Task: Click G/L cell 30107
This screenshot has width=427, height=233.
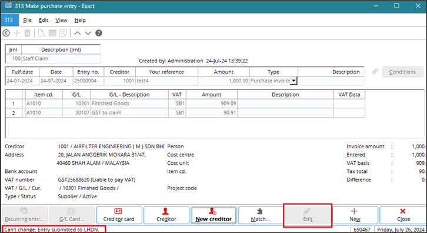Action: [x=76, y=113]
